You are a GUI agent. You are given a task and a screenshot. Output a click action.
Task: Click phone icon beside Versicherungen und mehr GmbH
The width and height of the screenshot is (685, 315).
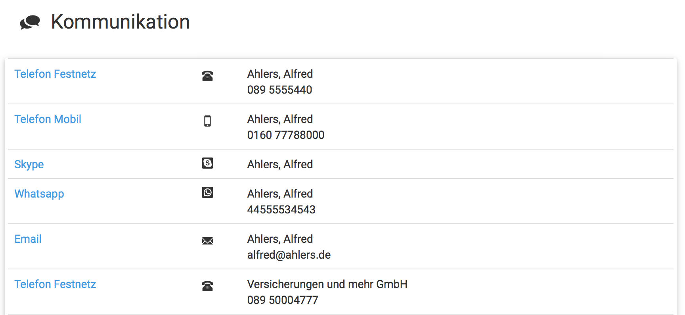[207, 286]
